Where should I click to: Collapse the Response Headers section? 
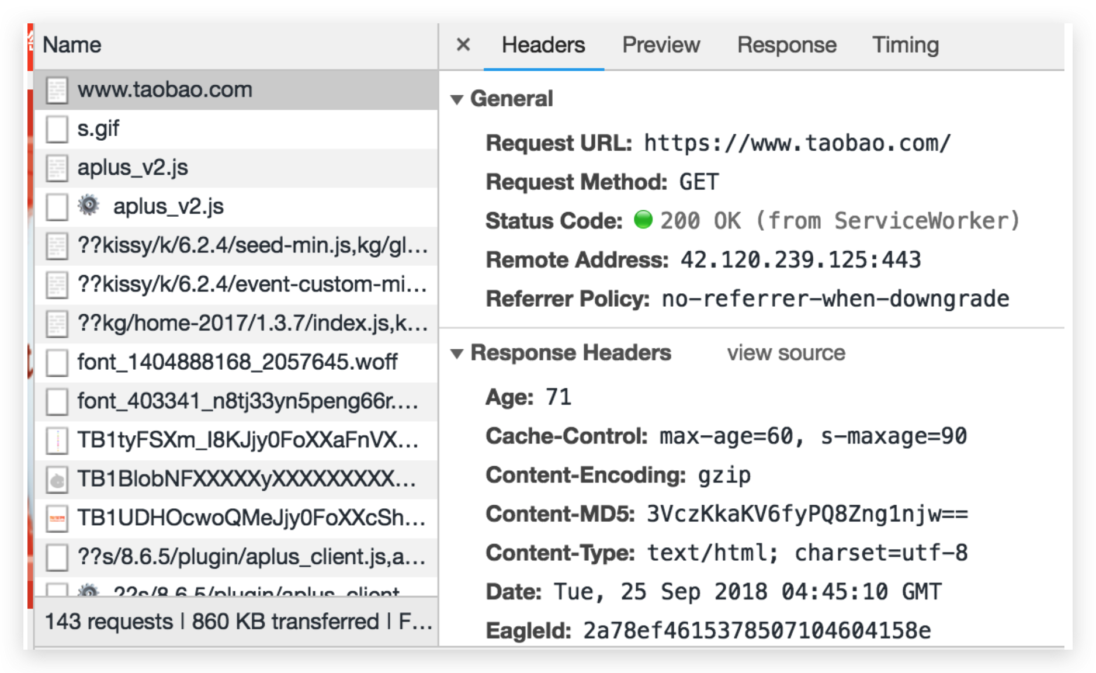click(x=457, y=353)
